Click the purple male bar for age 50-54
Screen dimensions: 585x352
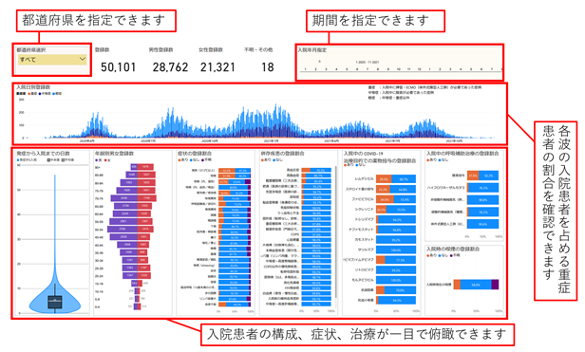click(123, 229)
